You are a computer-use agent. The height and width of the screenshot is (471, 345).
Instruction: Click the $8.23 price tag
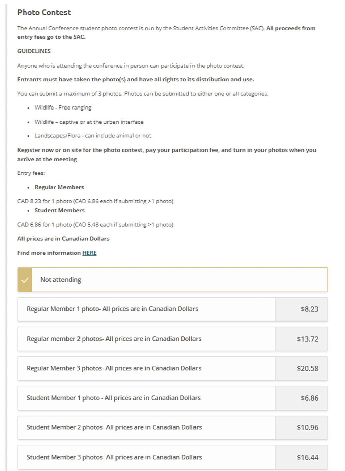click(309, 309)
